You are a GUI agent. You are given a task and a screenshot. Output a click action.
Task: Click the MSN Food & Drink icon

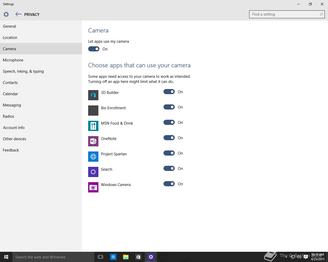click(93, 126)
